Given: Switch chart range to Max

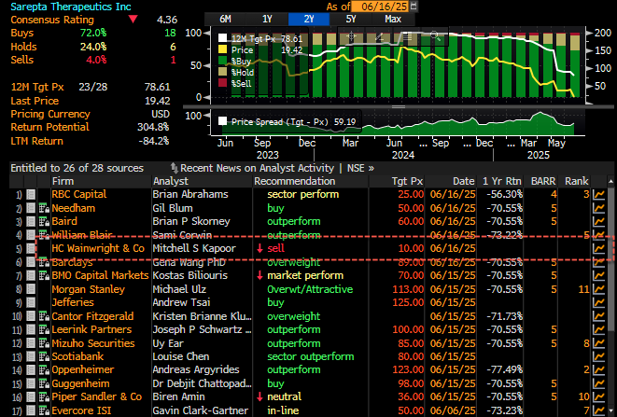Looking at the screenshot, I should 393,19.
